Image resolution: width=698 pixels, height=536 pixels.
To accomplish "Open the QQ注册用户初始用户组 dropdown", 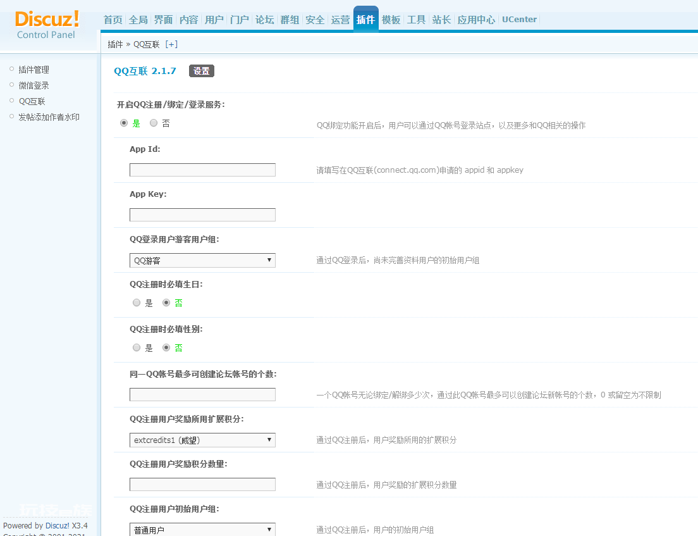I will [x=202, y=530].
